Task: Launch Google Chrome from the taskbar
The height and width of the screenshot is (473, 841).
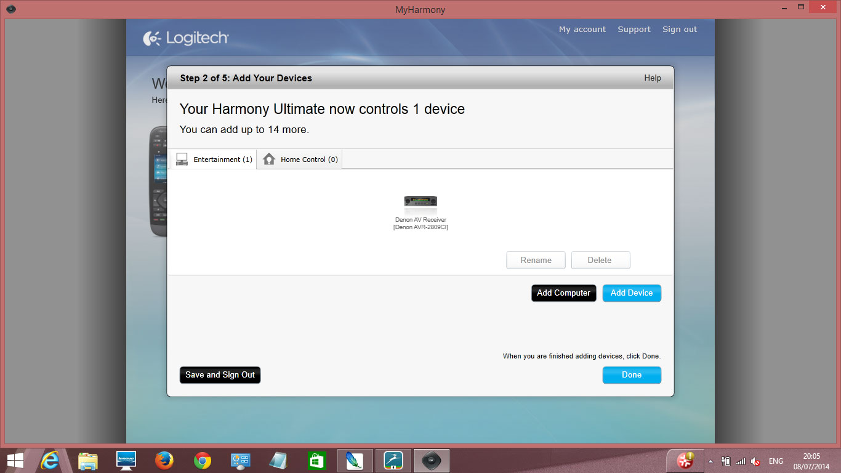Action: click(x=203, y=460)
